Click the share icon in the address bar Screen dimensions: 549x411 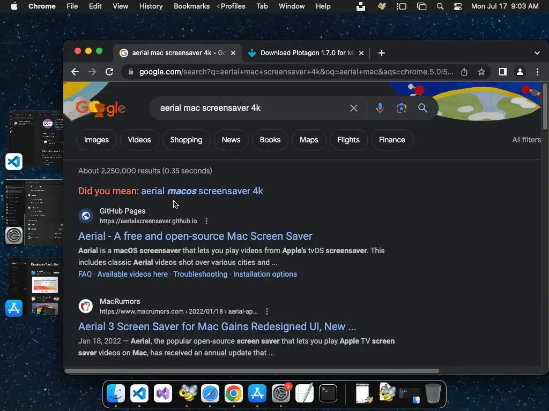tap(464, 72)
